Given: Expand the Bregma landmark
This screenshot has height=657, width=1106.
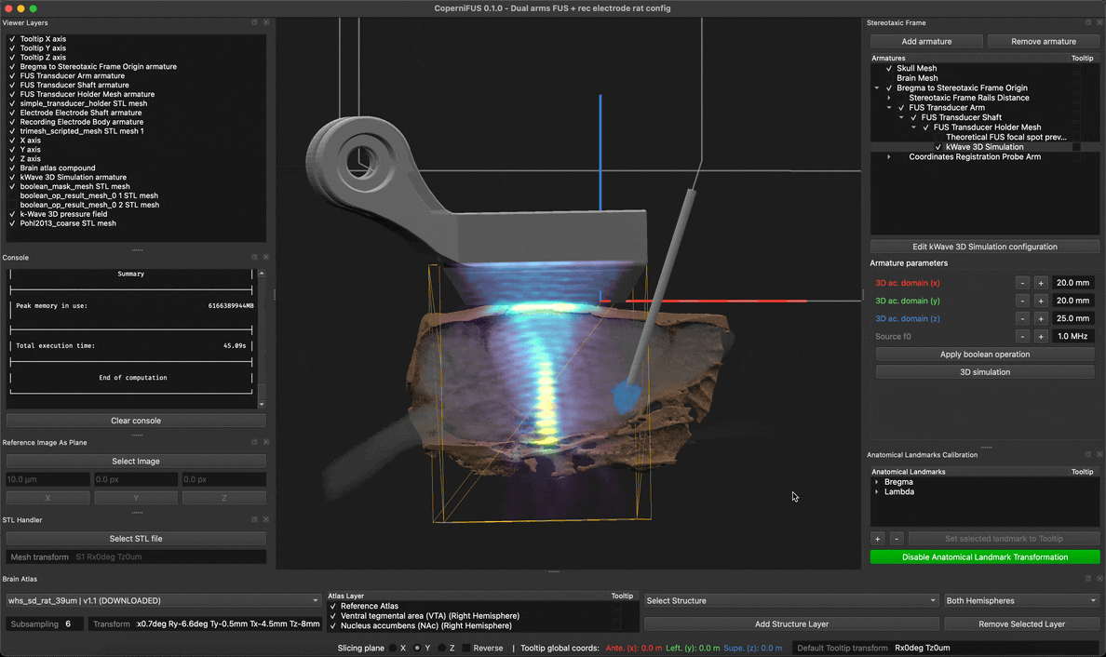Looking at the screenshot, I should pos(877,482).
